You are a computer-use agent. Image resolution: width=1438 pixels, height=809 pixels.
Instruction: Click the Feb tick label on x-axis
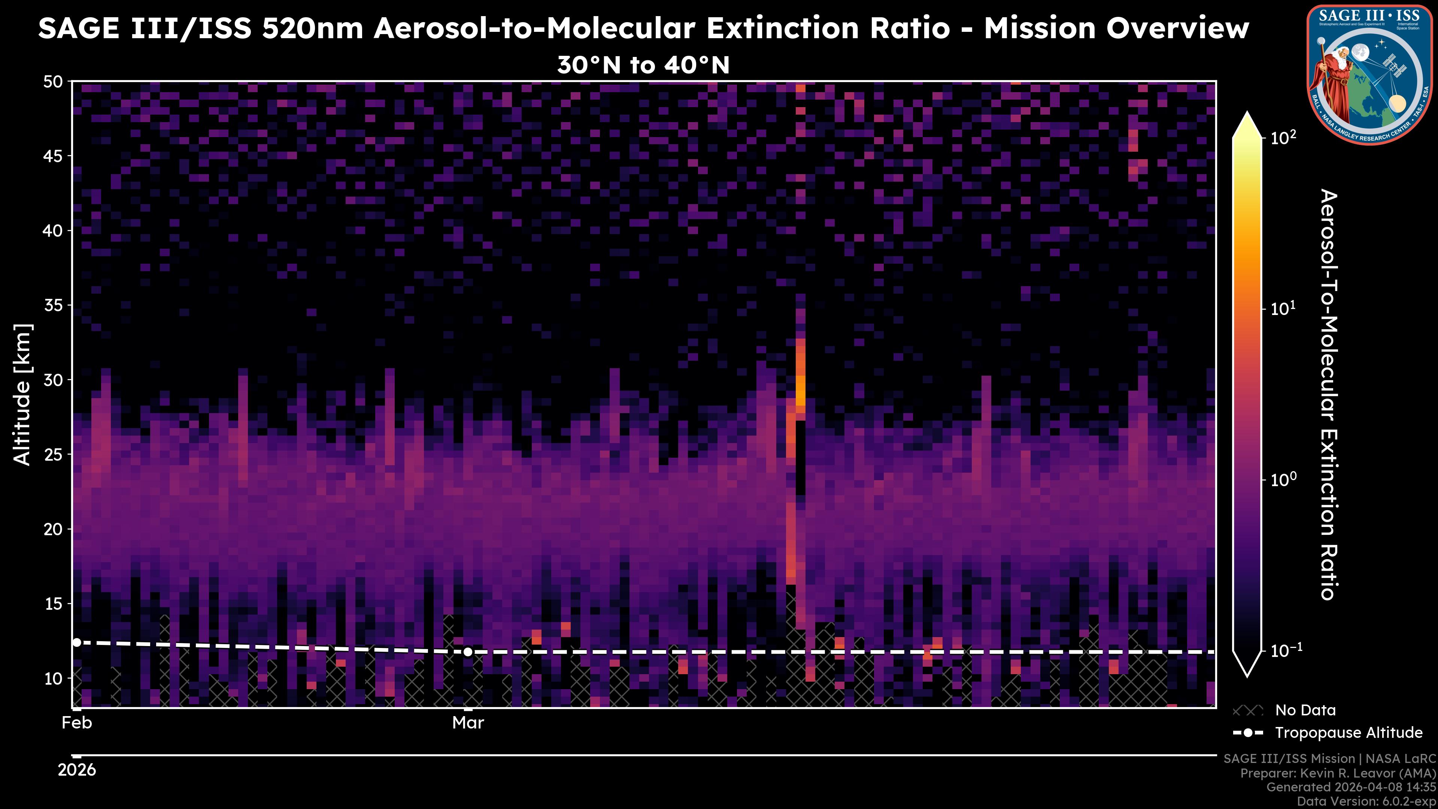coord(77,723)
